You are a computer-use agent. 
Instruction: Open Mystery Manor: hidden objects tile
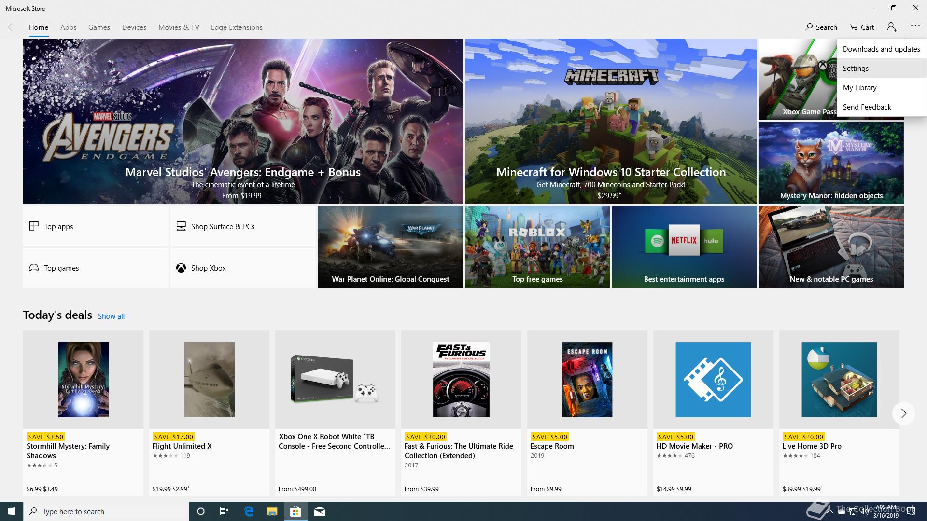pos(831,163)
